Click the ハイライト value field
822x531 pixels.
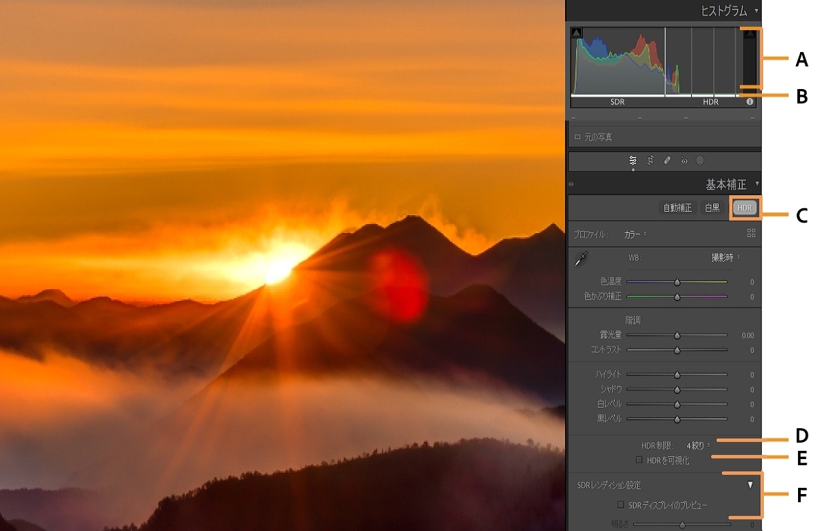pyautogui.click(x=751, y=375)
